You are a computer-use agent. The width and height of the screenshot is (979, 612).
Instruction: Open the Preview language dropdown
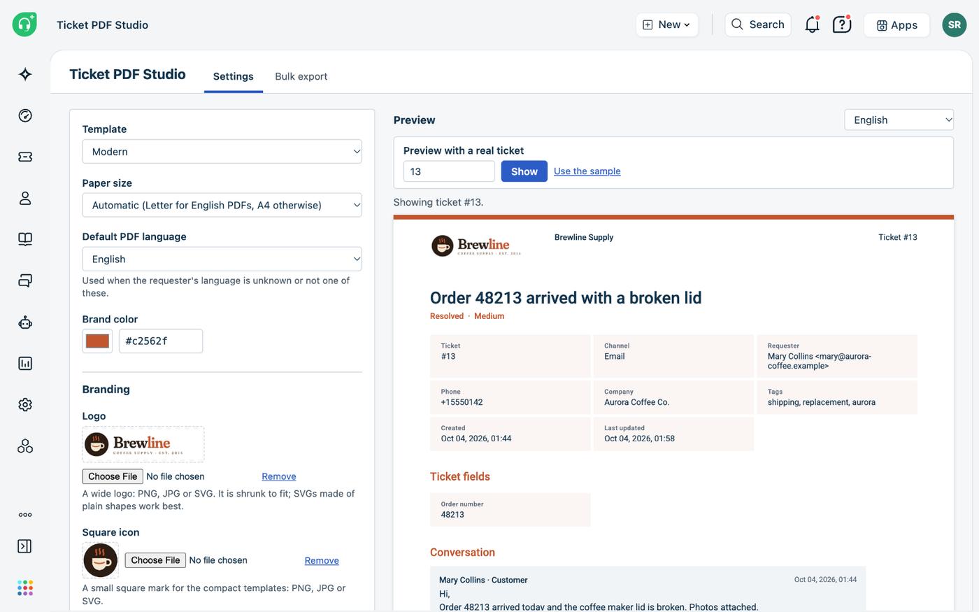(899, 120)
